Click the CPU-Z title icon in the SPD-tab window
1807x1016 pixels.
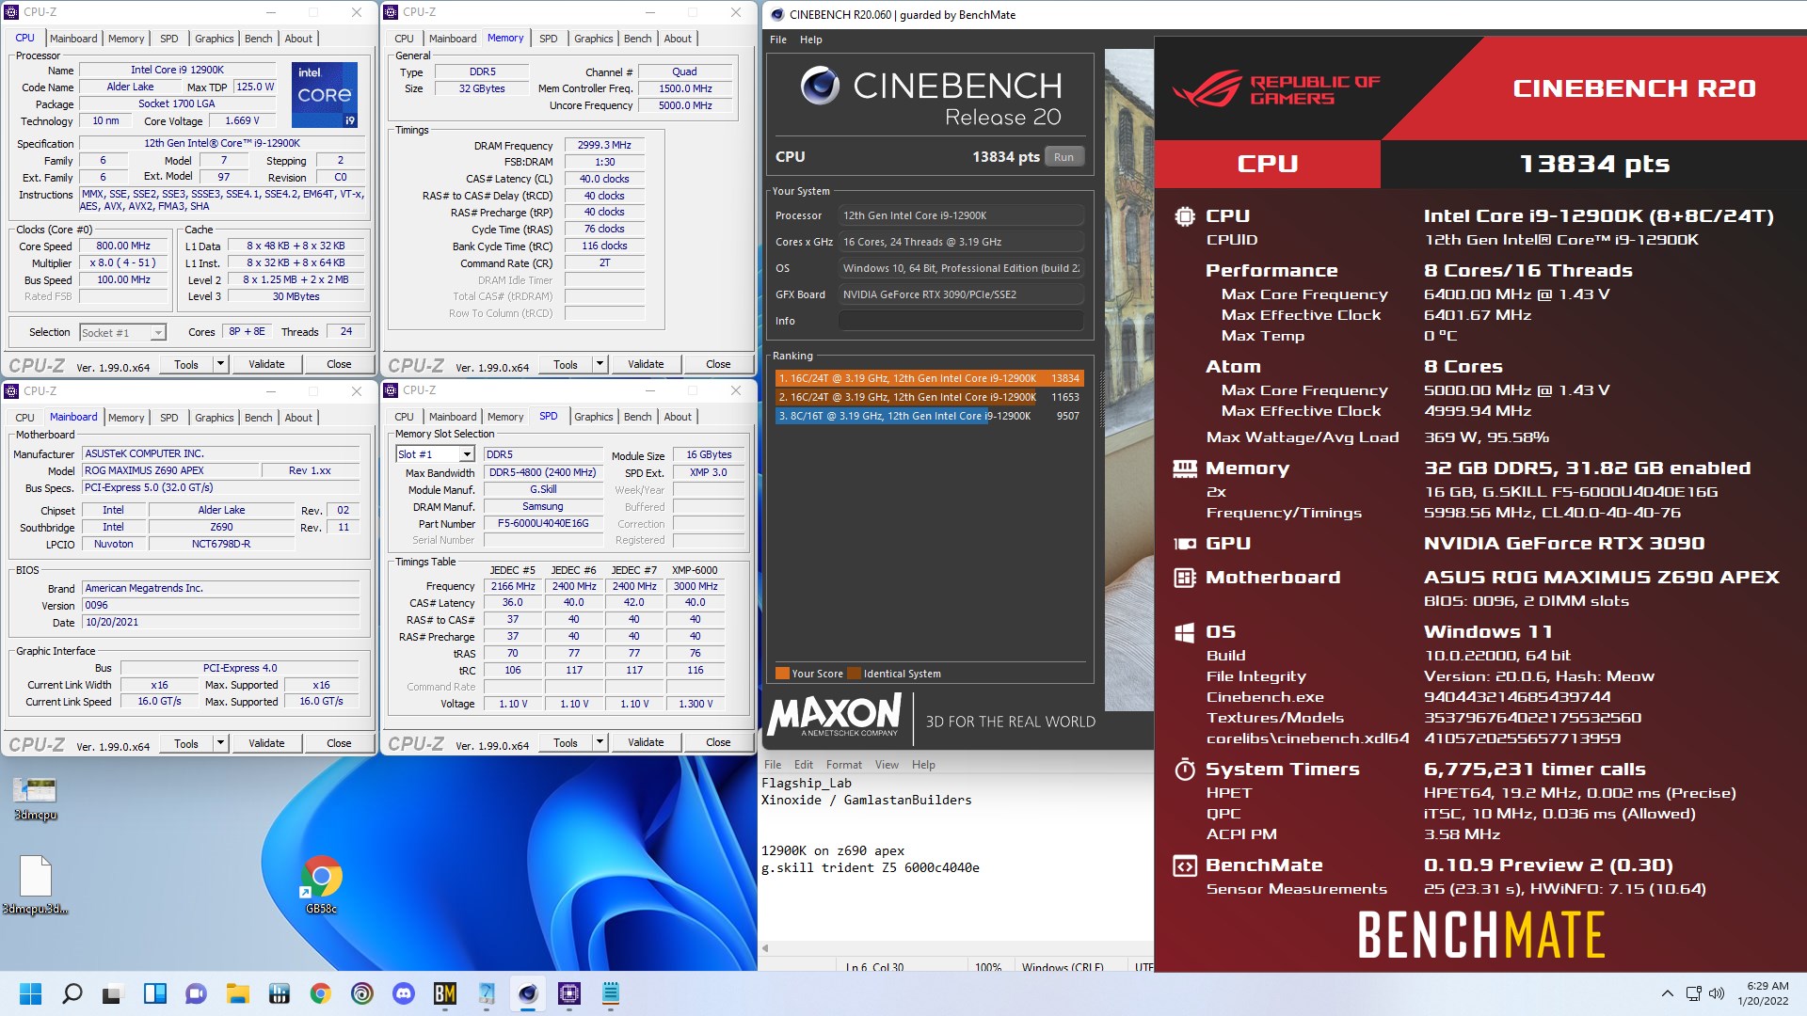tap(391, 390)
